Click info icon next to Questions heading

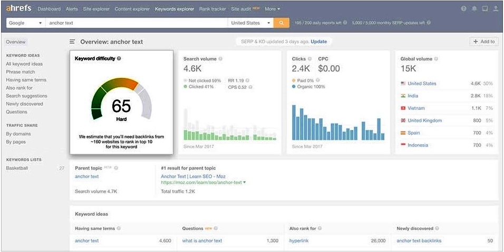click(216, 229)
